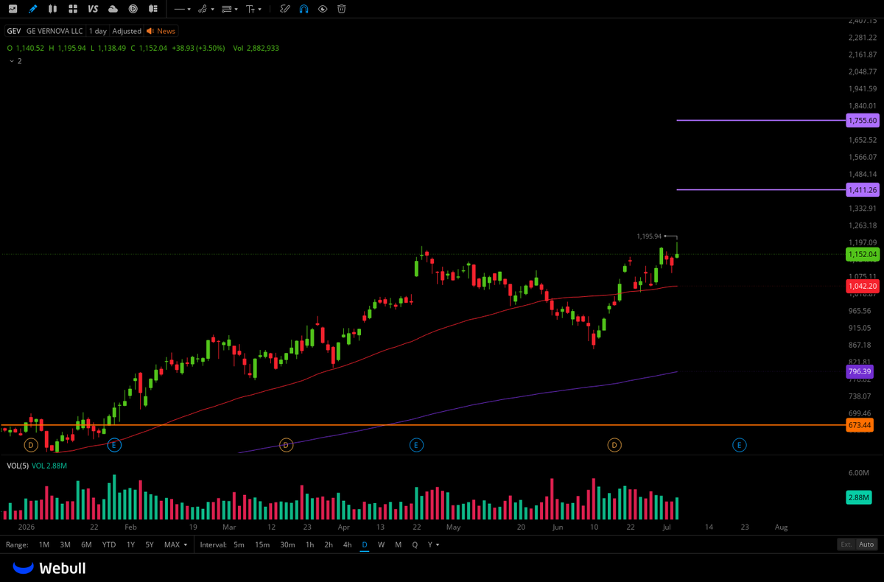Click the D dividend marker near June
Image resolution: width=884 pixels, height=582 pixels.
614,445
